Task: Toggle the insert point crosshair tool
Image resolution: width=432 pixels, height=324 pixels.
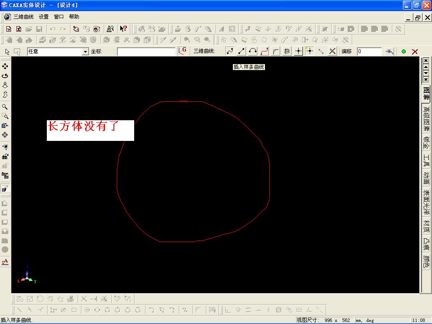Action: [298, 51]
